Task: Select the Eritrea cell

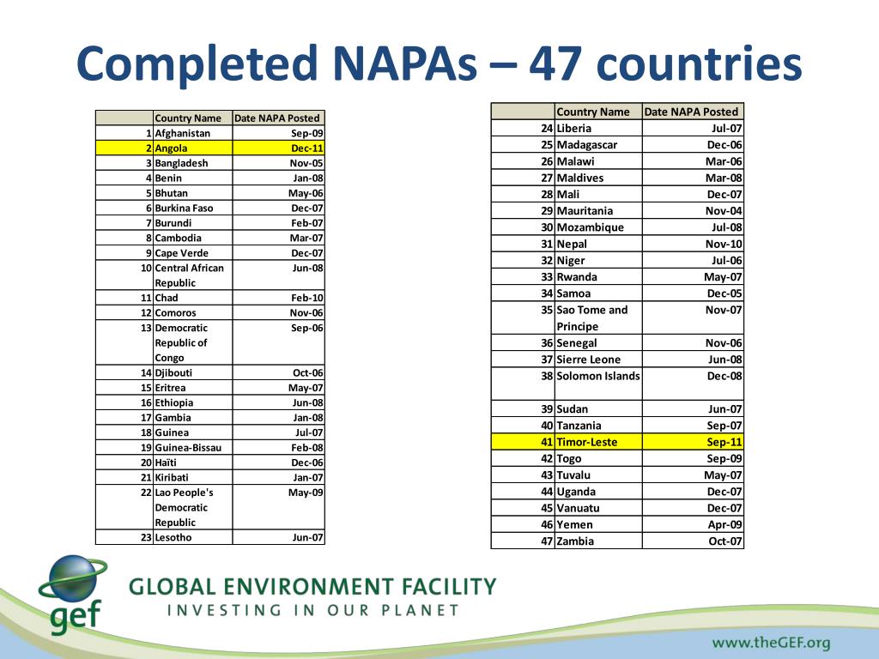Action: click(x=192, y=388)
